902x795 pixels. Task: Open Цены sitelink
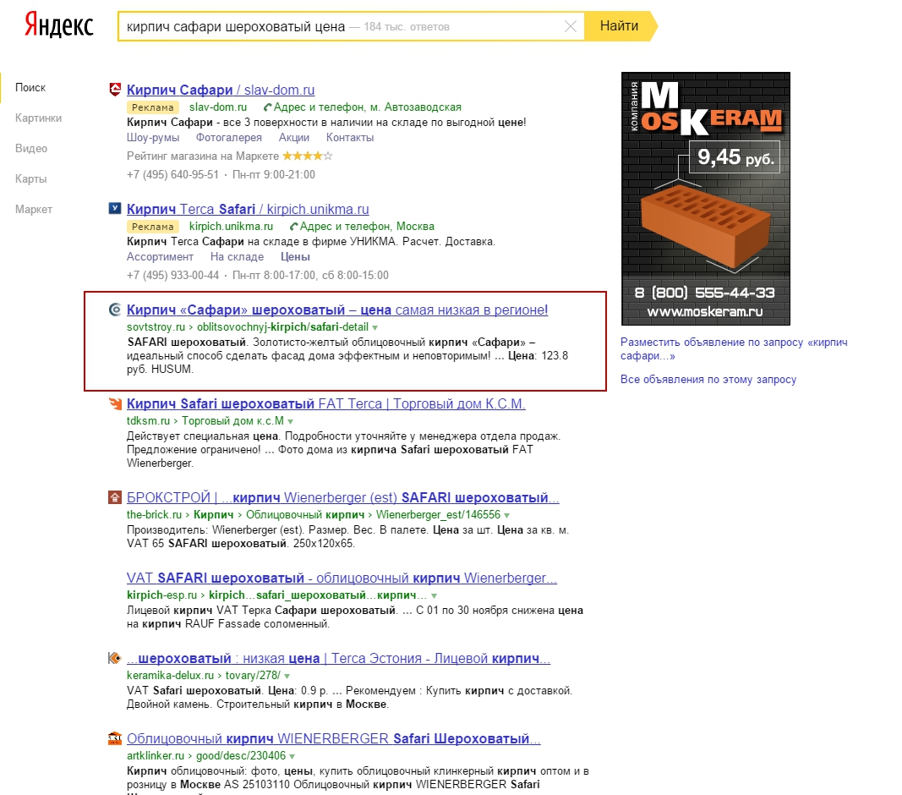[295, 257]
